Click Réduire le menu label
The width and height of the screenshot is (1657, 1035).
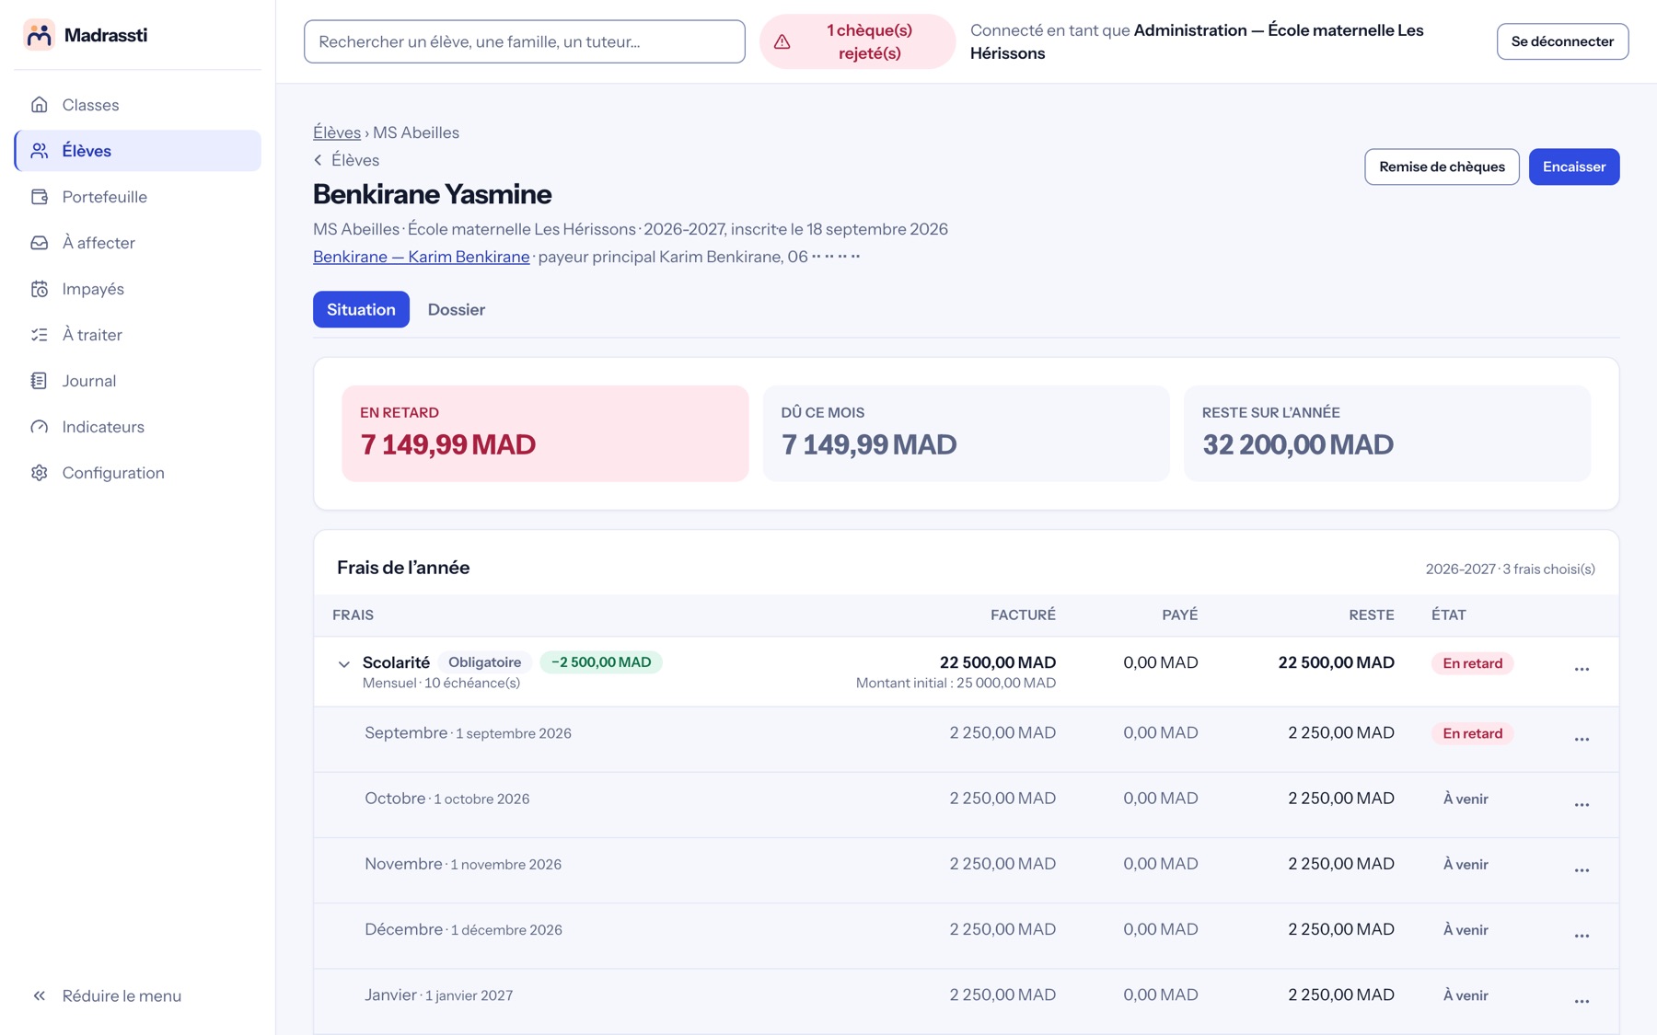point(122,995)
